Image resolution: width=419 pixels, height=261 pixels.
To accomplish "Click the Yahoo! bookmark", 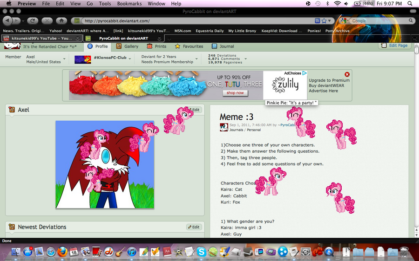I will 55,31.
